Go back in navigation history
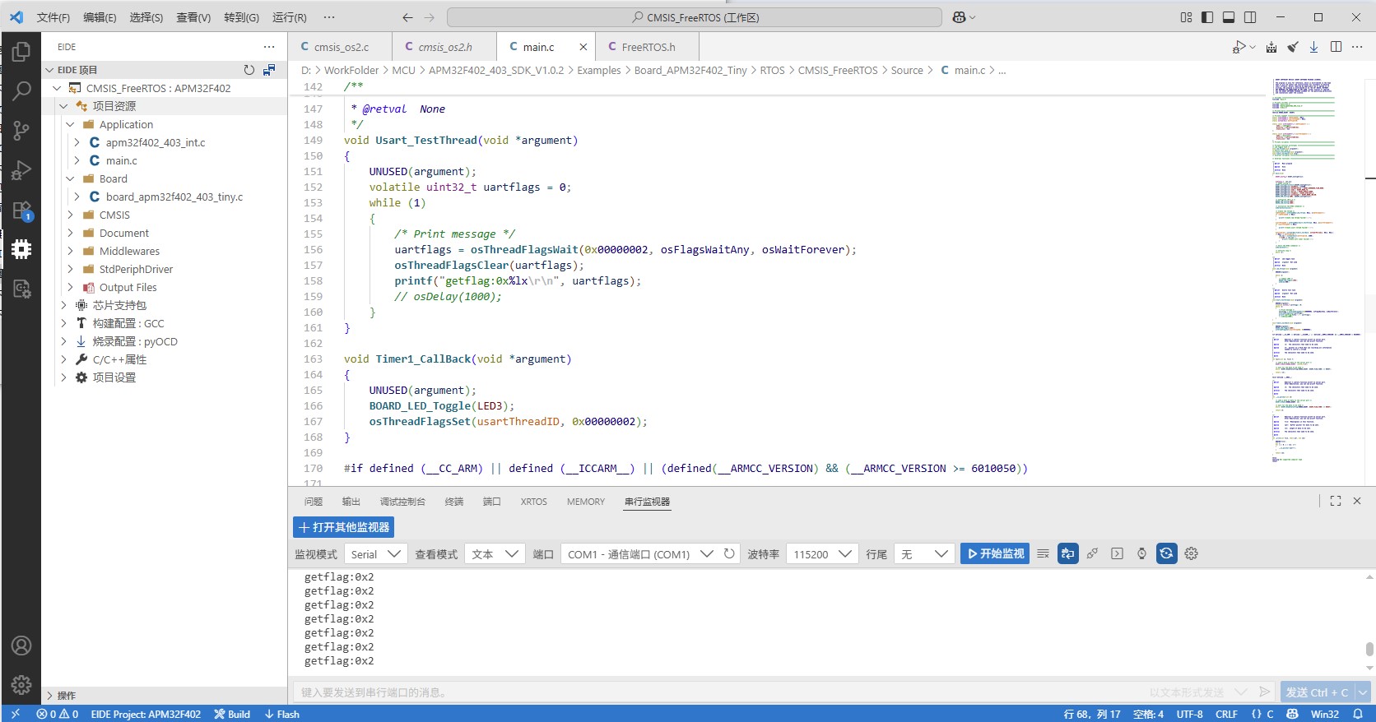1376x722 pixels. (407, 17)
